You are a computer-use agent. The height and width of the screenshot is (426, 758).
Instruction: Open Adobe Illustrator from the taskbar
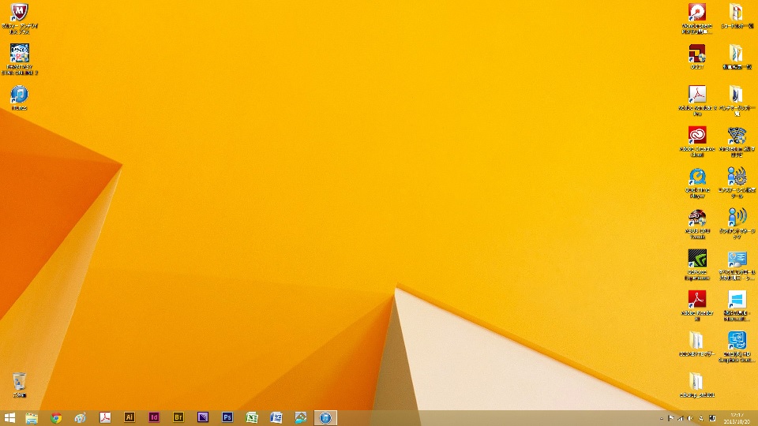tap(129, 417)
